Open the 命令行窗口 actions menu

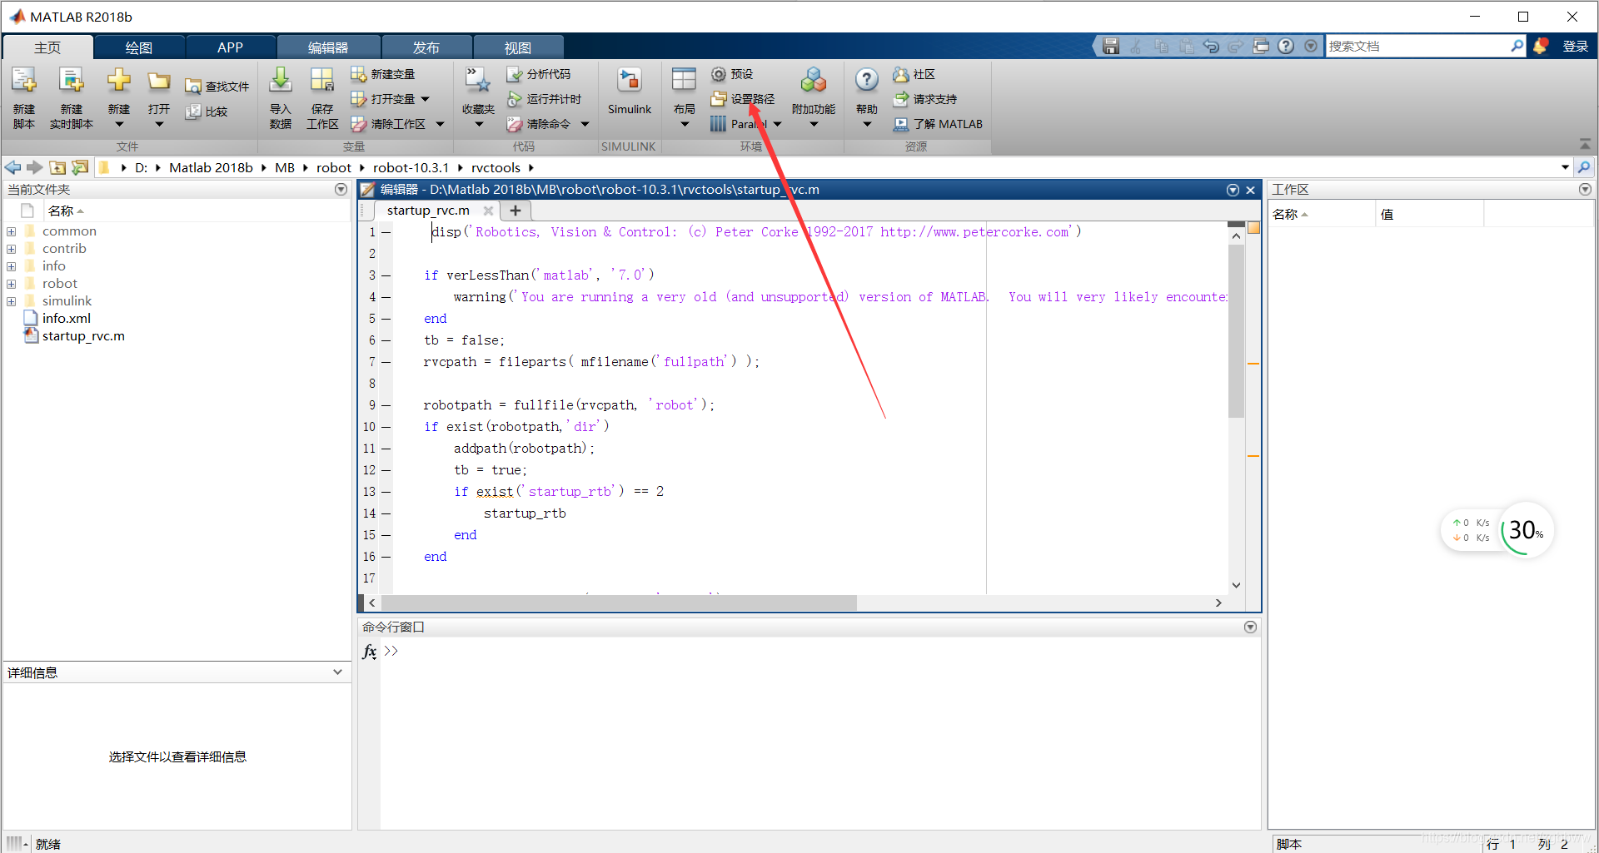pyautogui.click(x=1250, y=627)
